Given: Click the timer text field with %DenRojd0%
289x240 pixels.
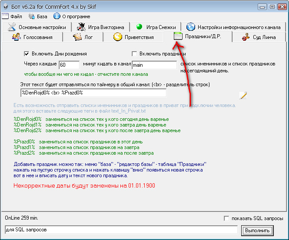Looking at the screenshot, I should [93, 93].
